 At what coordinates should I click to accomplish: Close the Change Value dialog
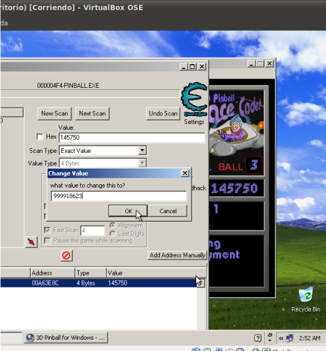click(x=185, y=173)
